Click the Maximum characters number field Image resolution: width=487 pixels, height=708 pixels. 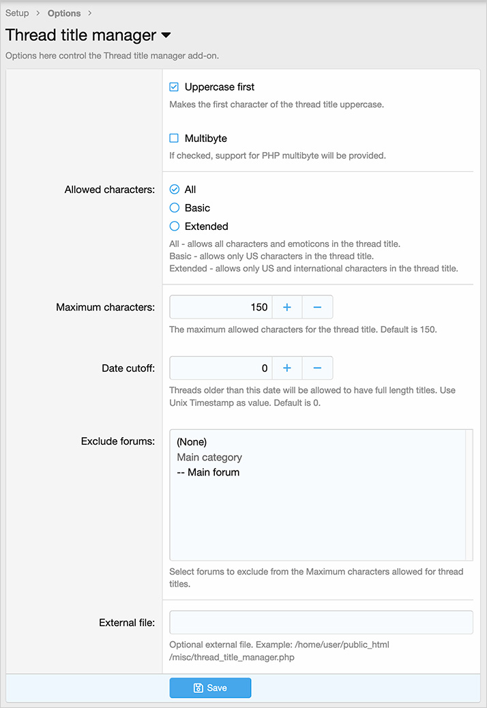pos(220,308)
